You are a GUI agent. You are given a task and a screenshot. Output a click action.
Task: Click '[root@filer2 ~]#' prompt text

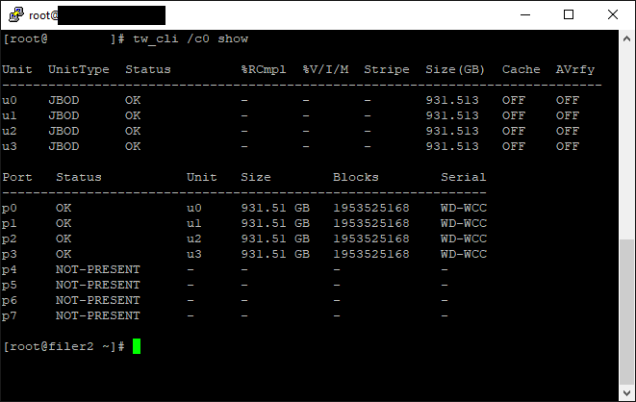pyautogui.click(x=64, y=347)
